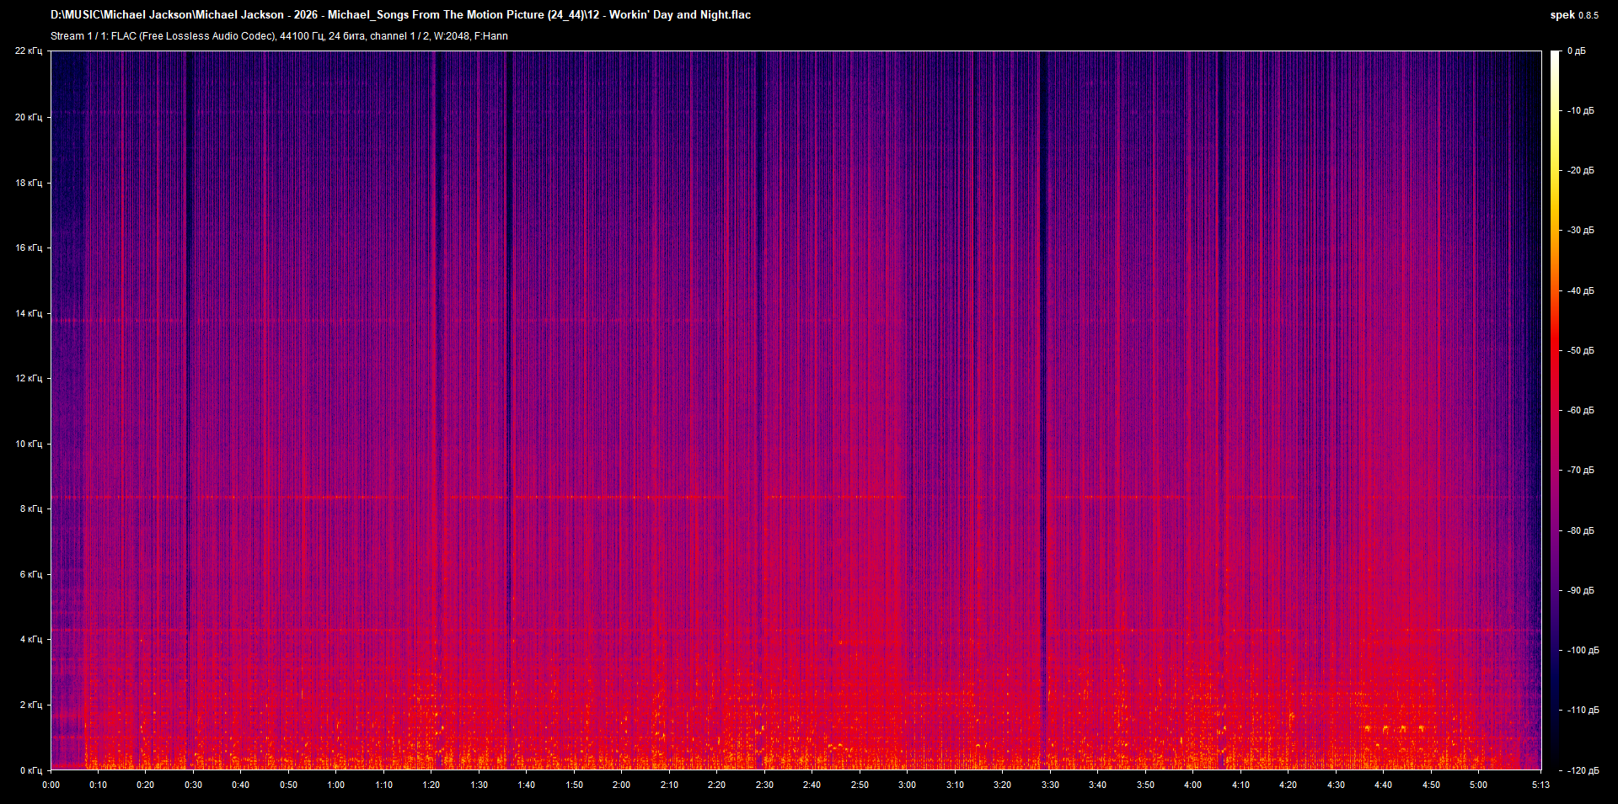The width and height of the screenshot is (1618, 804).
Task: Click the -100 дБ color scale label
Action: [1582, 650]
